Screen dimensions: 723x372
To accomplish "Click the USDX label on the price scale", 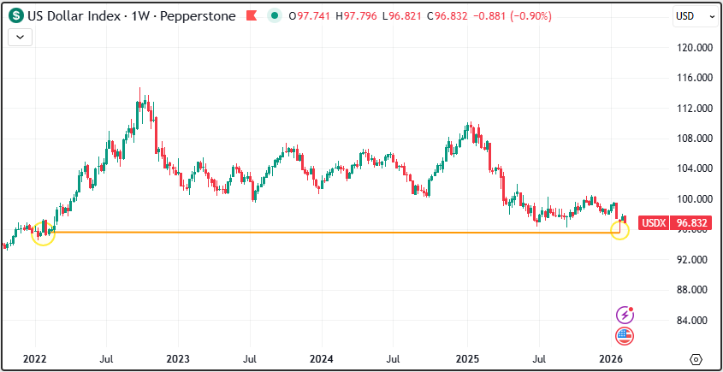I will pyautogui.click(x=655, y=223).
